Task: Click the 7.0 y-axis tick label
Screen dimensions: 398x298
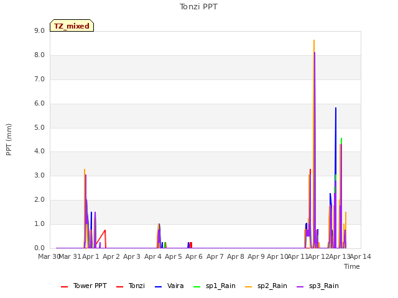Action: 39,79
